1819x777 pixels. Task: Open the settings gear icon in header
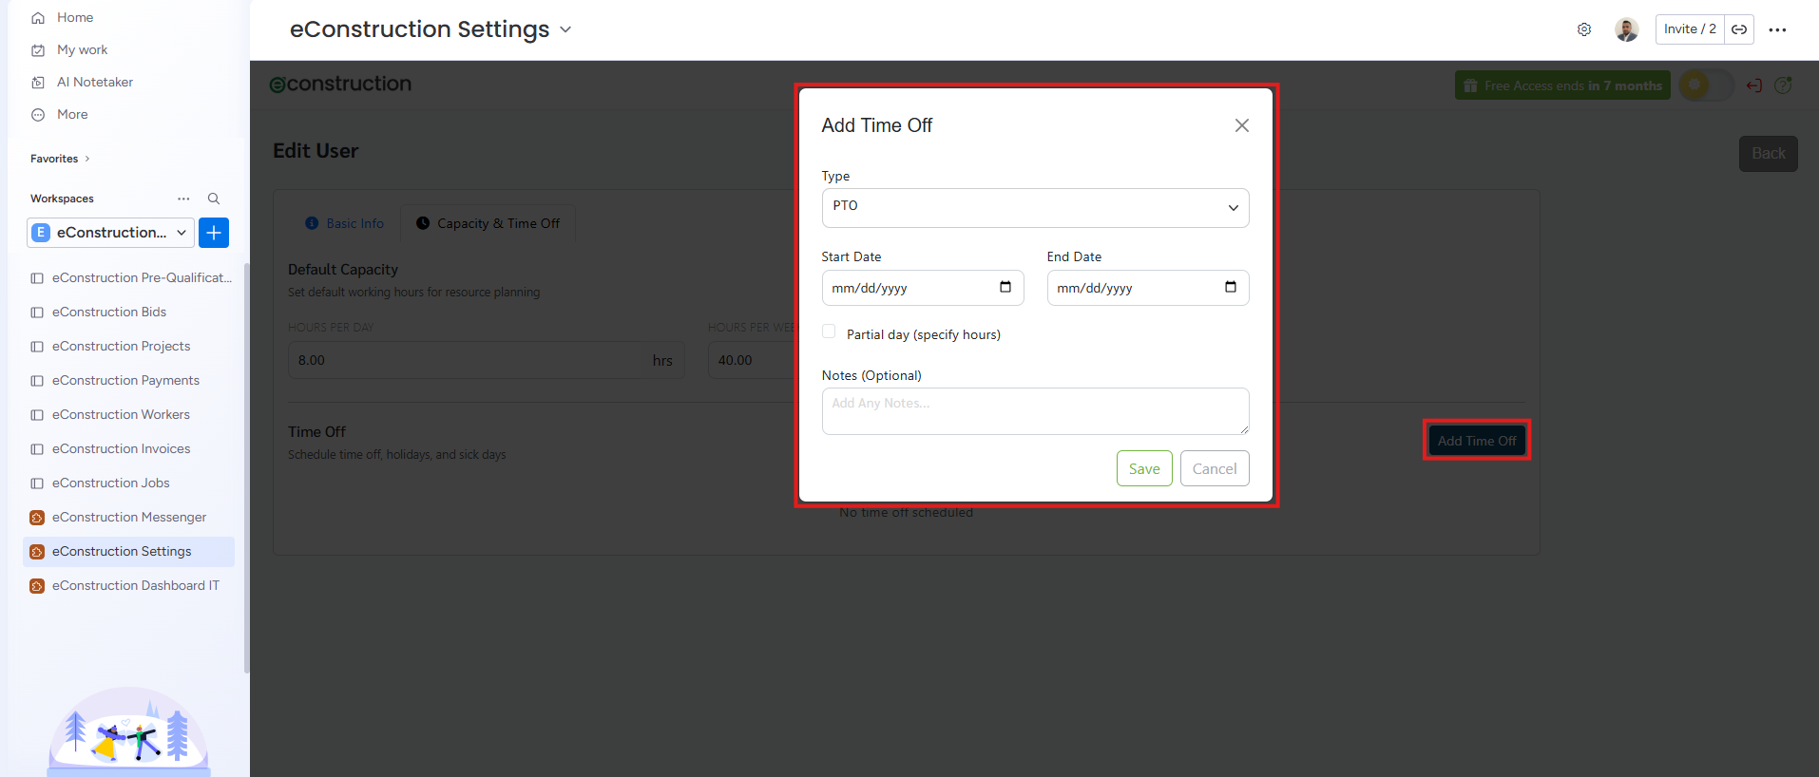pyautogui.click(x=1584, y=29)
